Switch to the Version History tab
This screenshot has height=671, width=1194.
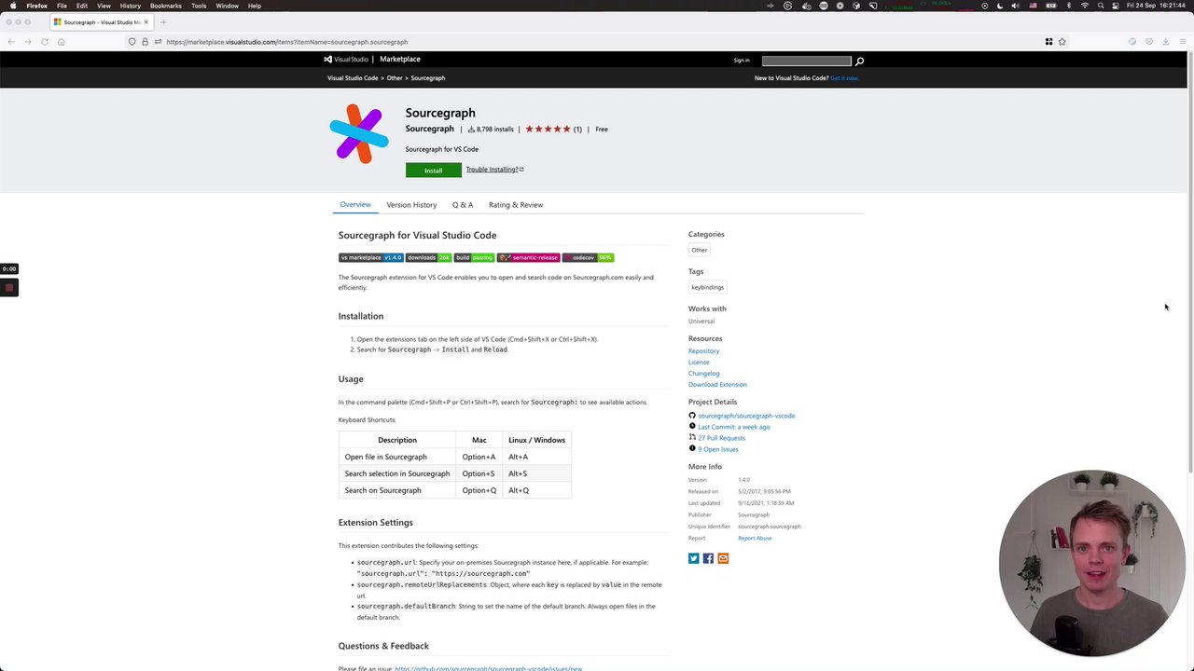tap(411, 205)
